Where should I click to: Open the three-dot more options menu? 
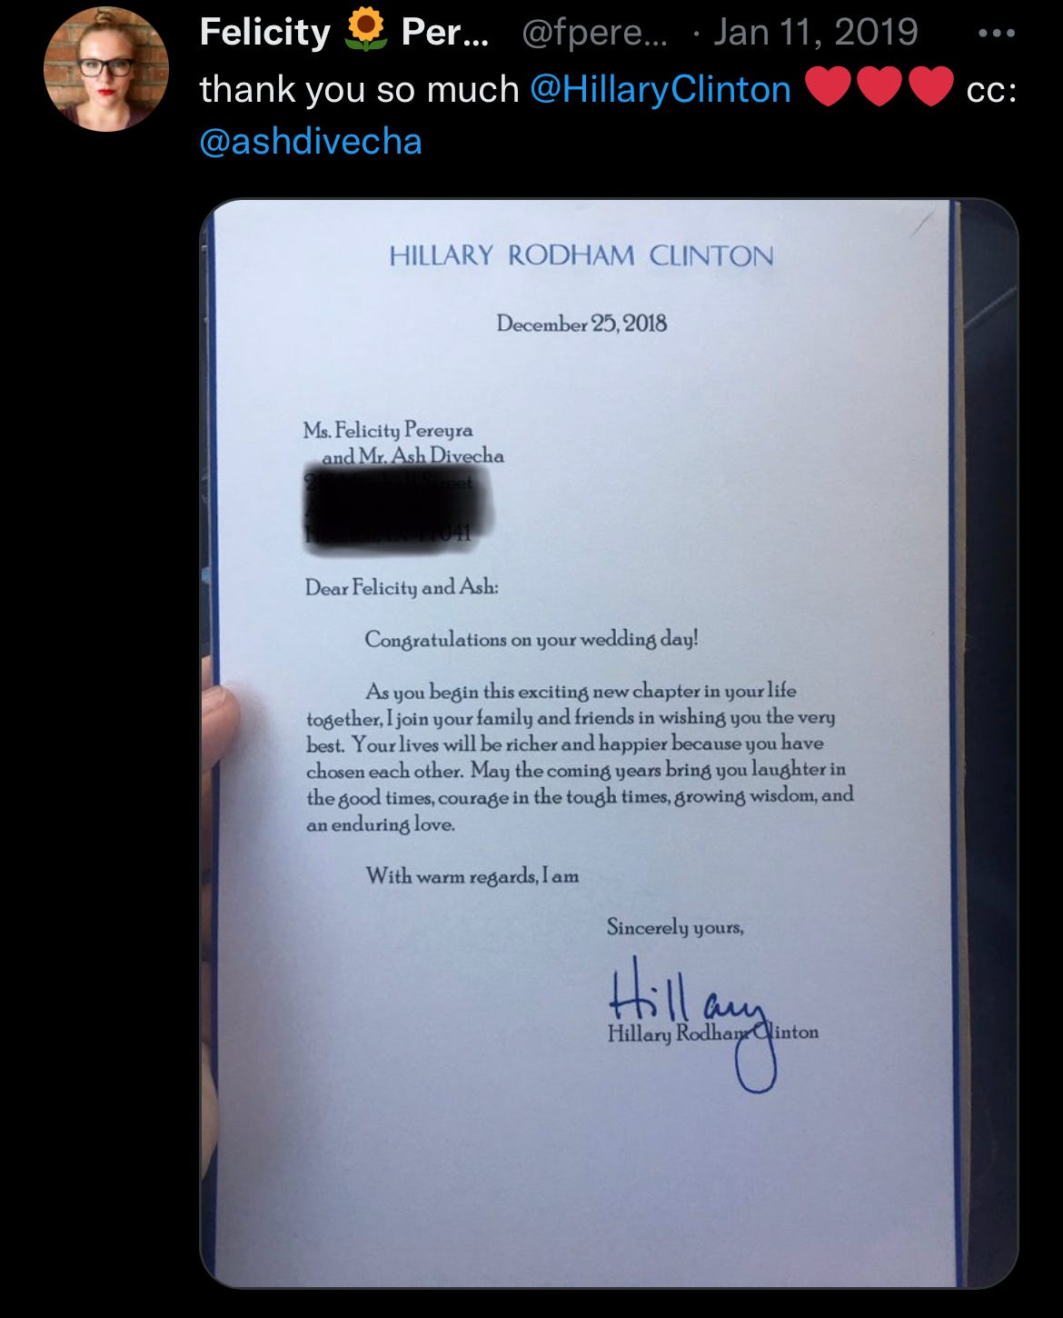tap(996, 34)
